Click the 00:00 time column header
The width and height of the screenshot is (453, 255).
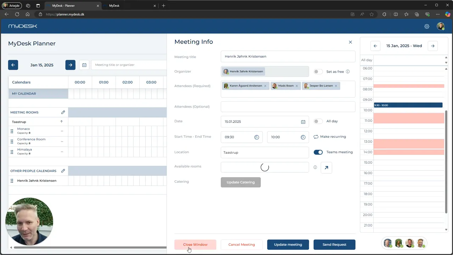80,82
